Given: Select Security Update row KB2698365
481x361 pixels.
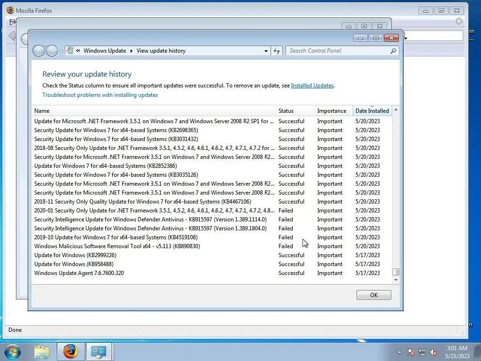Looking at the screenshot, I should tap(212, 130).
